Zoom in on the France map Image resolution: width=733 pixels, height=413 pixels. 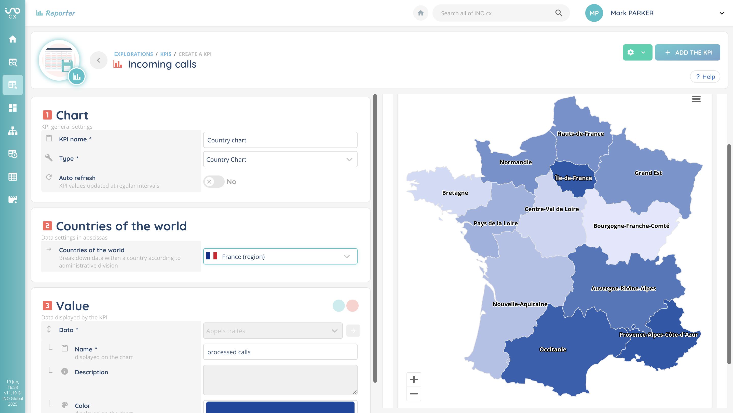click(413, 379)
